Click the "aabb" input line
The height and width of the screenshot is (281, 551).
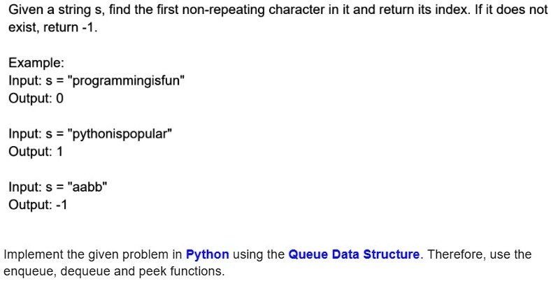(x=58, y=187)
